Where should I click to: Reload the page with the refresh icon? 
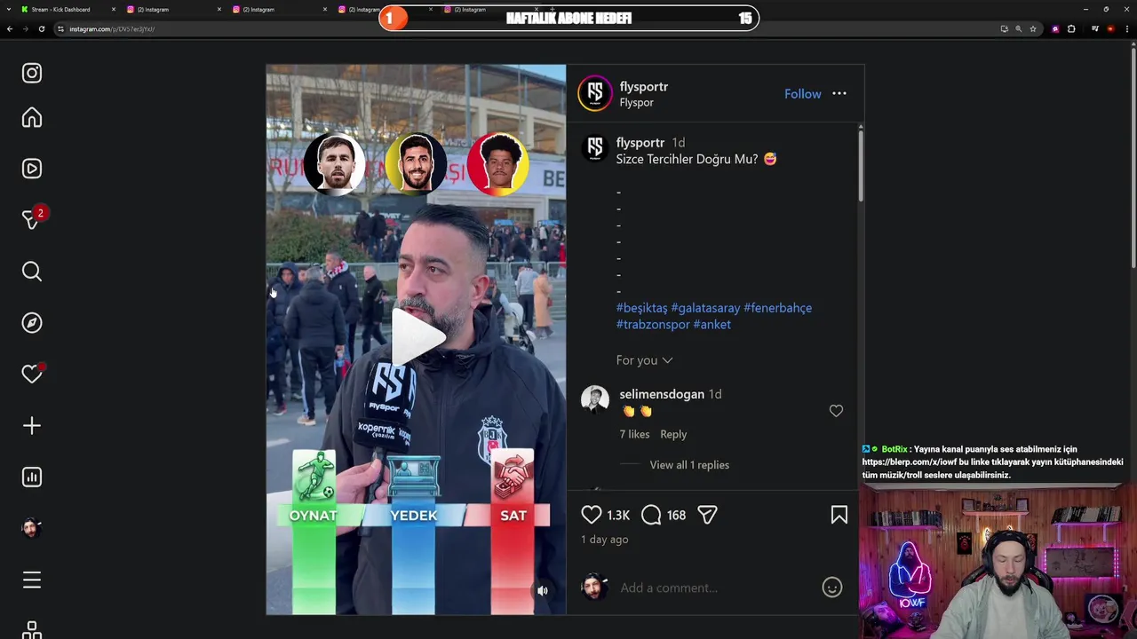42,29
